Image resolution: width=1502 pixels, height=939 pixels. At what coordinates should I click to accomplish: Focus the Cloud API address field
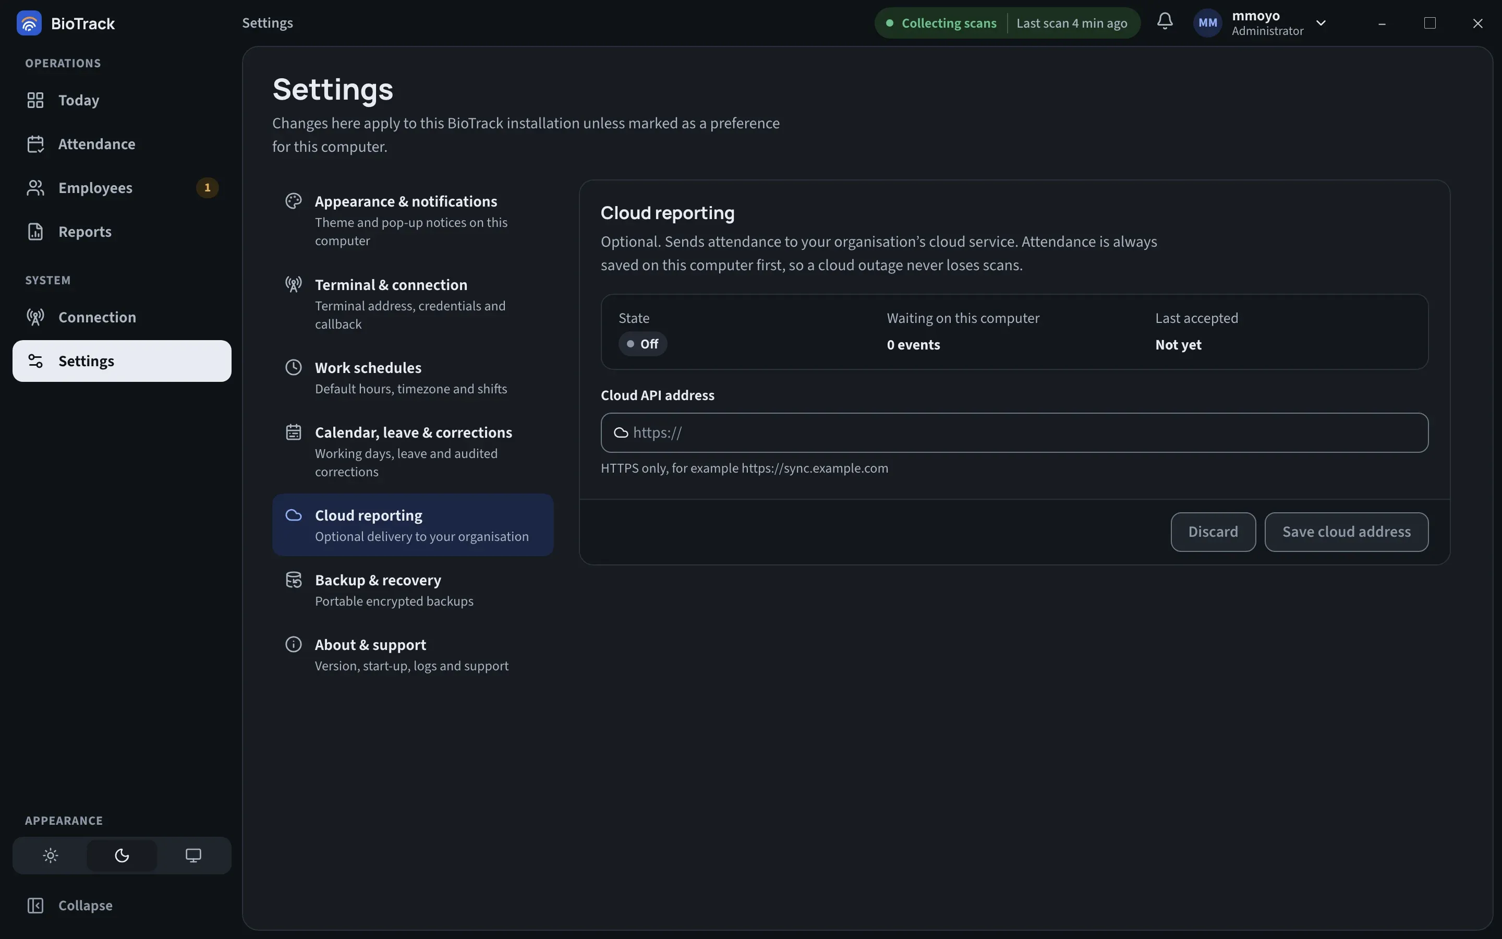click(1014, 433)
